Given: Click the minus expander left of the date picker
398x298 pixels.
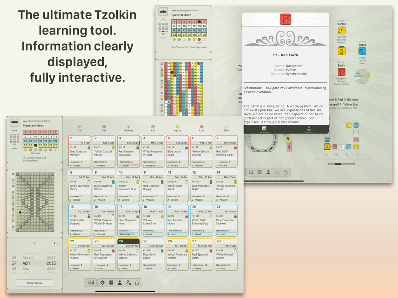Looking at the screenshot, I should tap(11, 243).
